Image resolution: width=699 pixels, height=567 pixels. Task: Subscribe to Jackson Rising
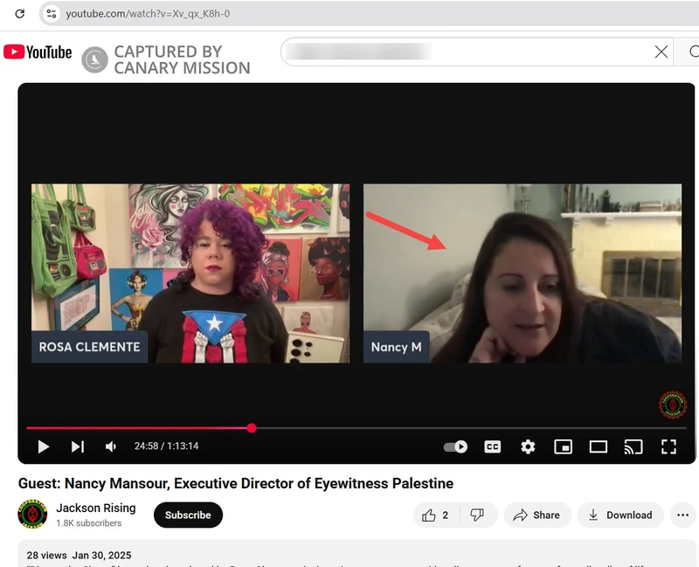click(188, 515)
